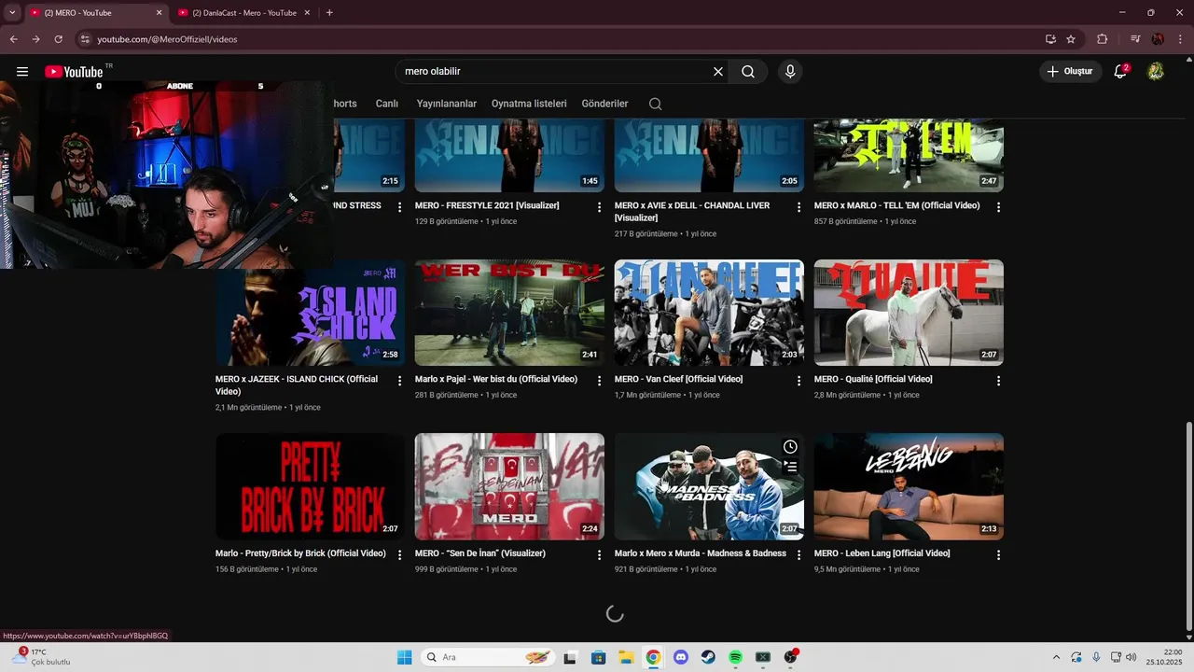Click the Chrome address bar URL
The height and width of the screenshot is (672, 1194).
click(x=168, y=39)
